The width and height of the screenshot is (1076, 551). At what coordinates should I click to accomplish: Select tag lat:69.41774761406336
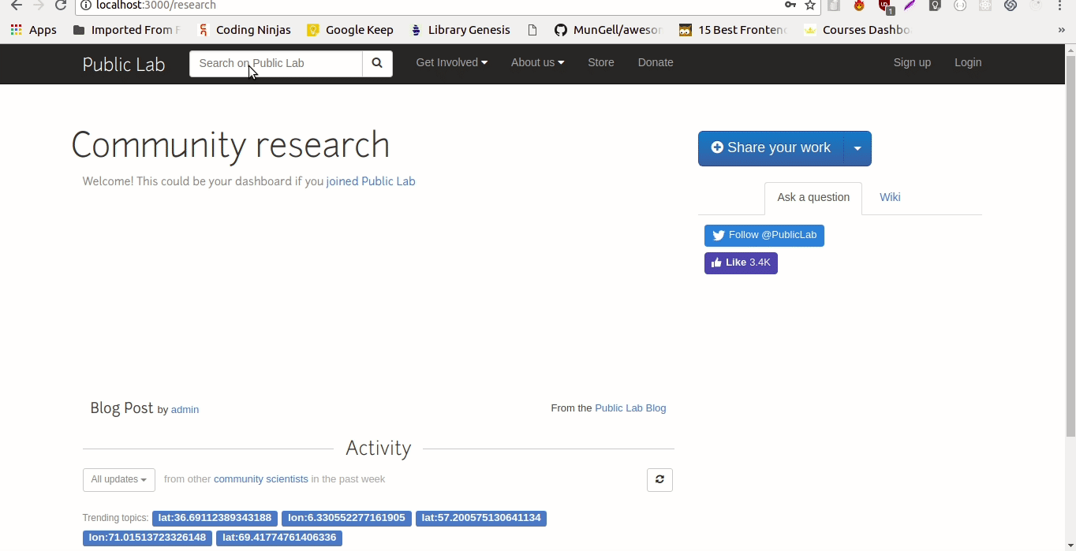coord(279,538)
